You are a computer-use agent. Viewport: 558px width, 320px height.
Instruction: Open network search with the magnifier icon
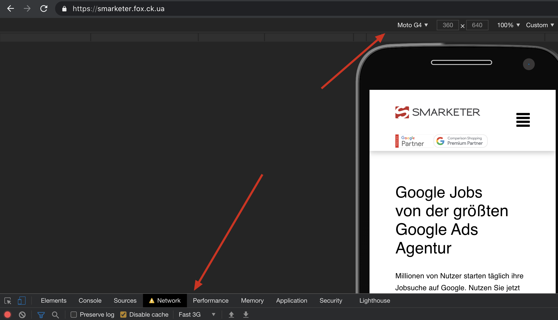pos(55,315)
